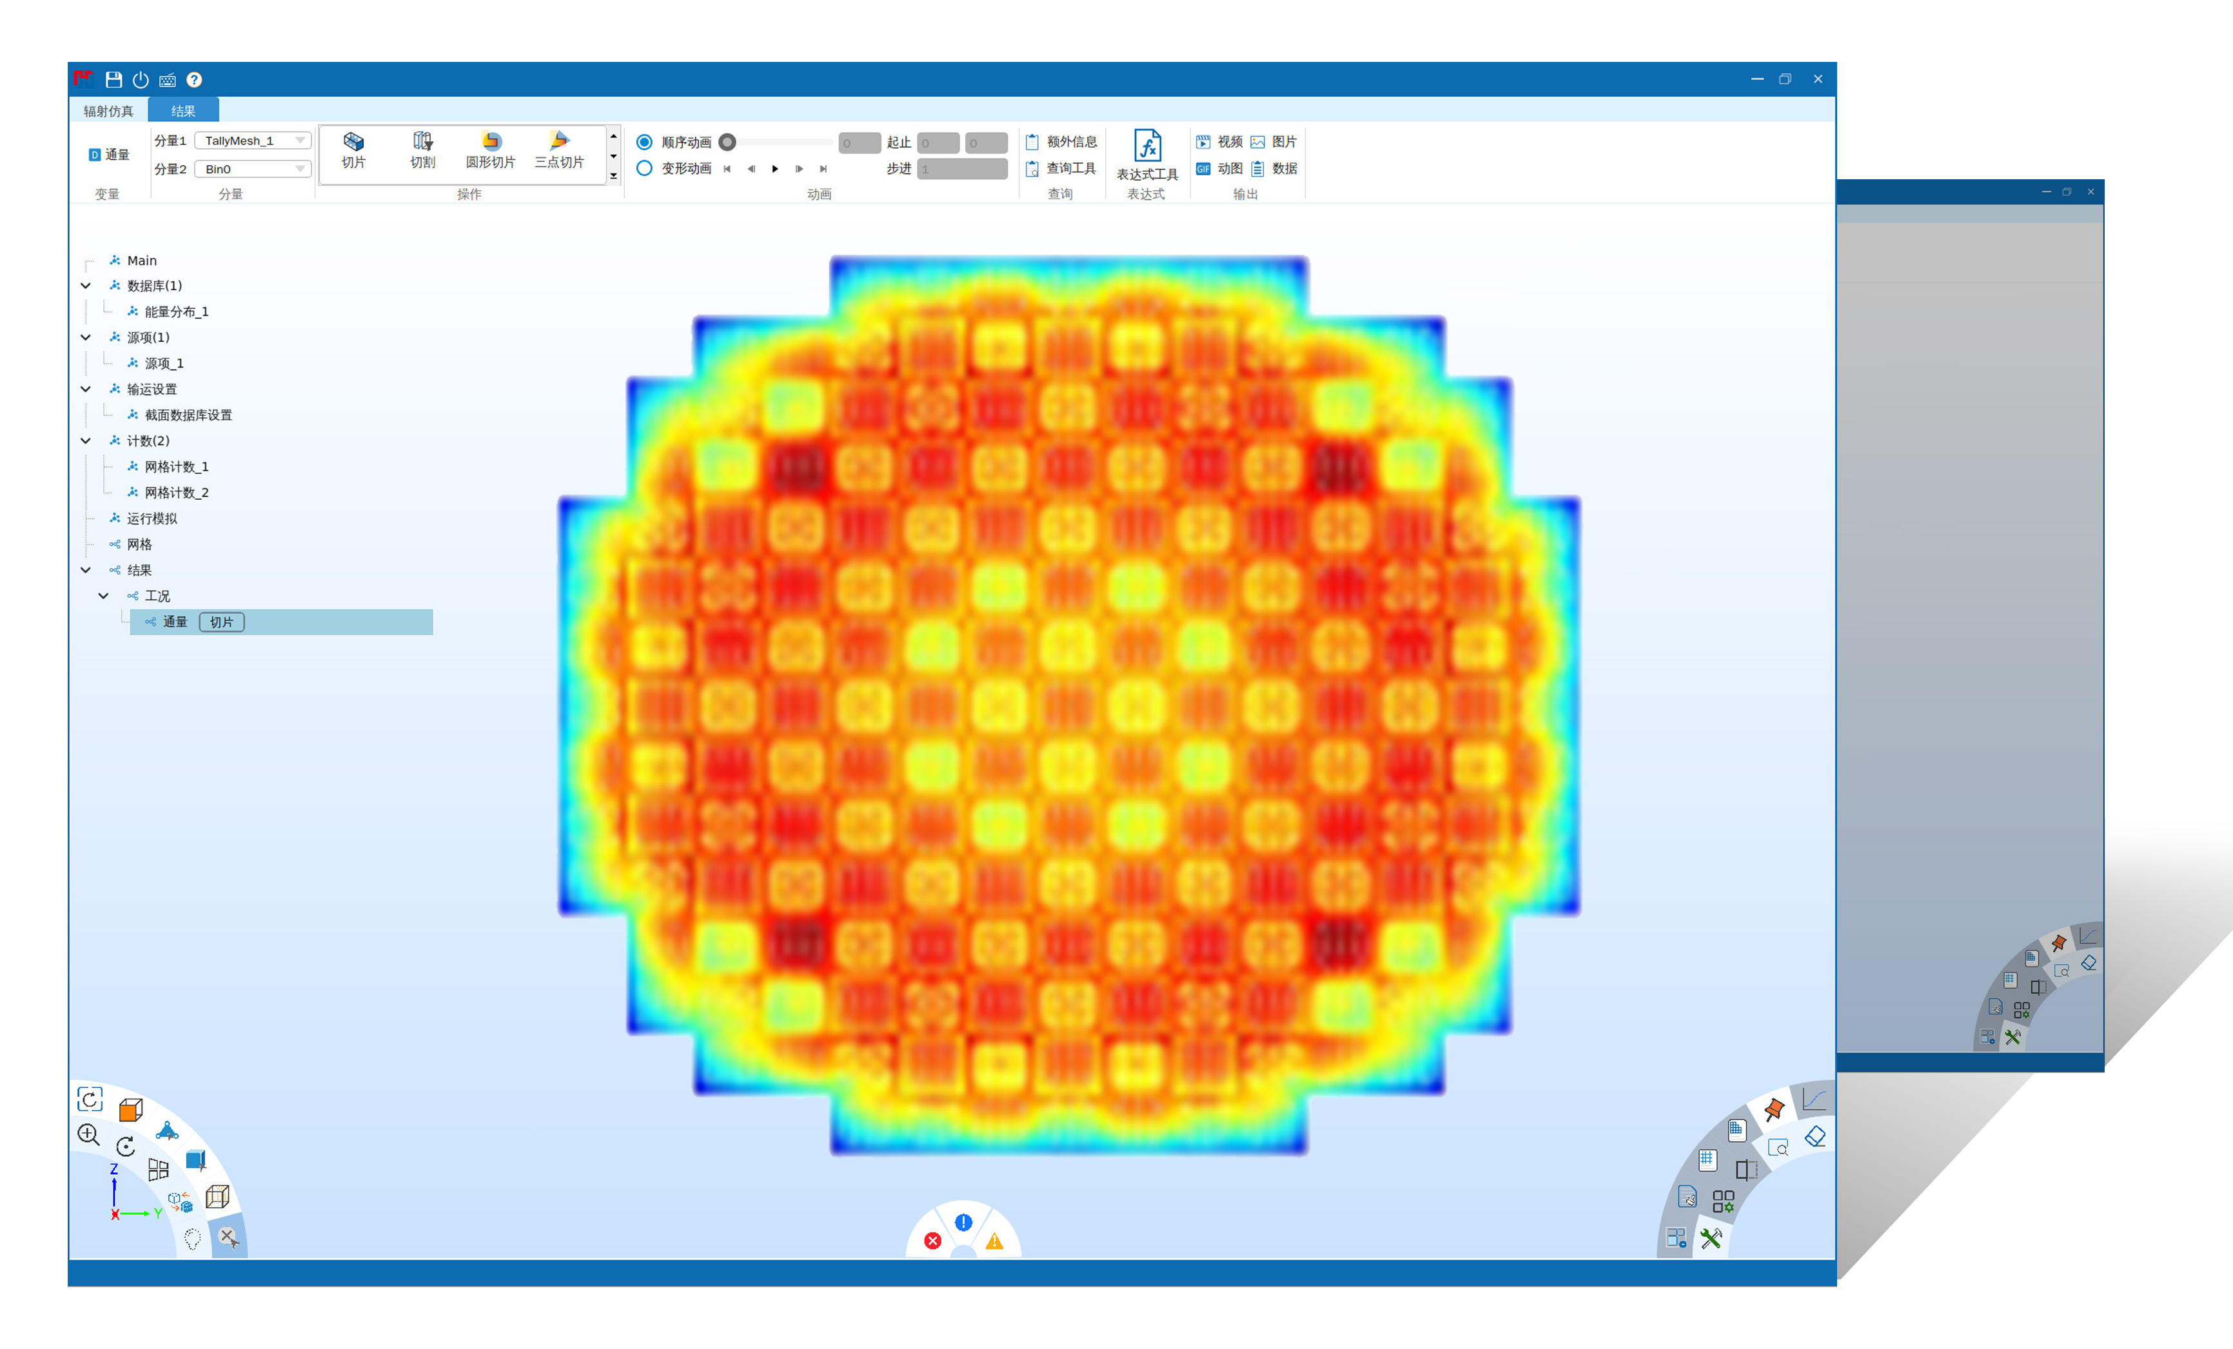Viewport: 2233px width, 1349px height.
Task: Click the 视频 video export button
Action: point(1219,143)
